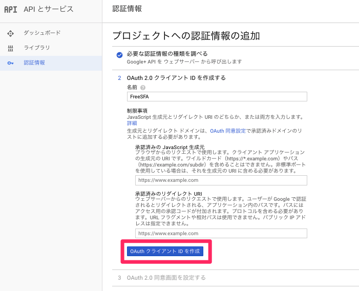Screen dimensions: 359x291
Task: Click the 認証情報 page header text
Action: point(127,9)
